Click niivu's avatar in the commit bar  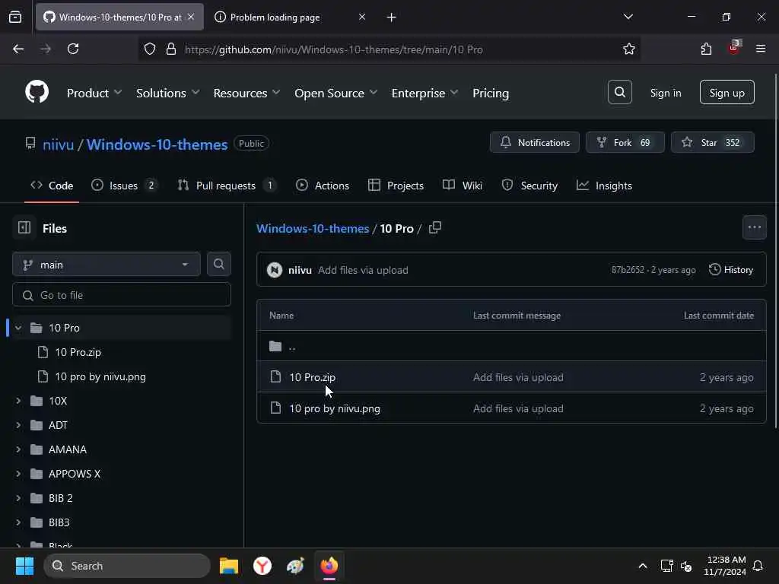(274, 270)
